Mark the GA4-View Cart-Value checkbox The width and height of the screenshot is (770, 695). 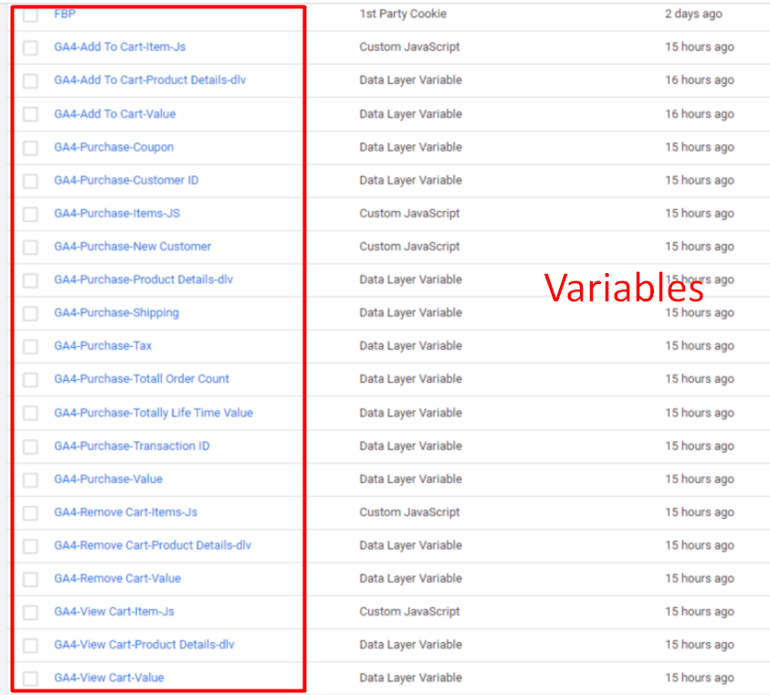pos(31,679)
